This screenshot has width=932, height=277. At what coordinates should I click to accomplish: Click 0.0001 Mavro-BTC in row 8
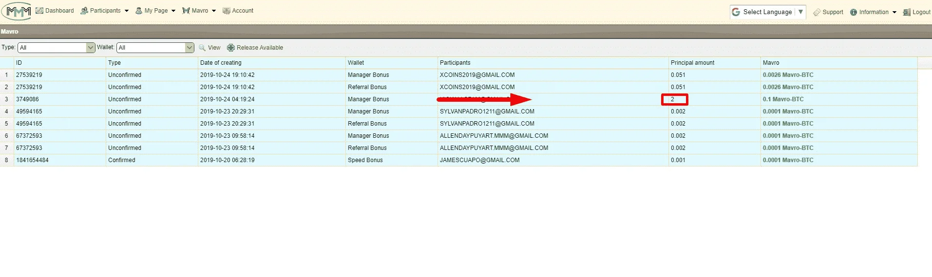point(788,160)
